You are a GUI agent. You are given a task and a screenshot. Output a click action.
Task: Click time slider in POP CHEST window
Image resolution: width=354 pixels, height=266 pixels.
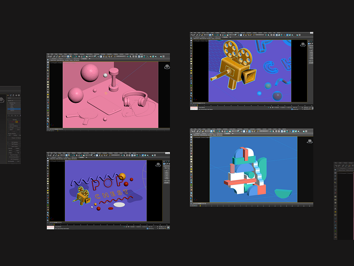pos(56,223)
